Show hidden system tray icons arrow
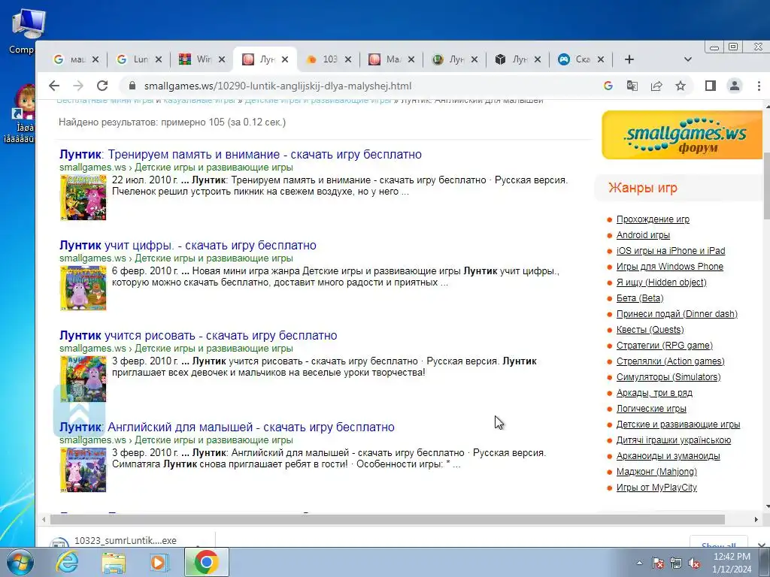This screenshot has width=770, height=577. 639,563
